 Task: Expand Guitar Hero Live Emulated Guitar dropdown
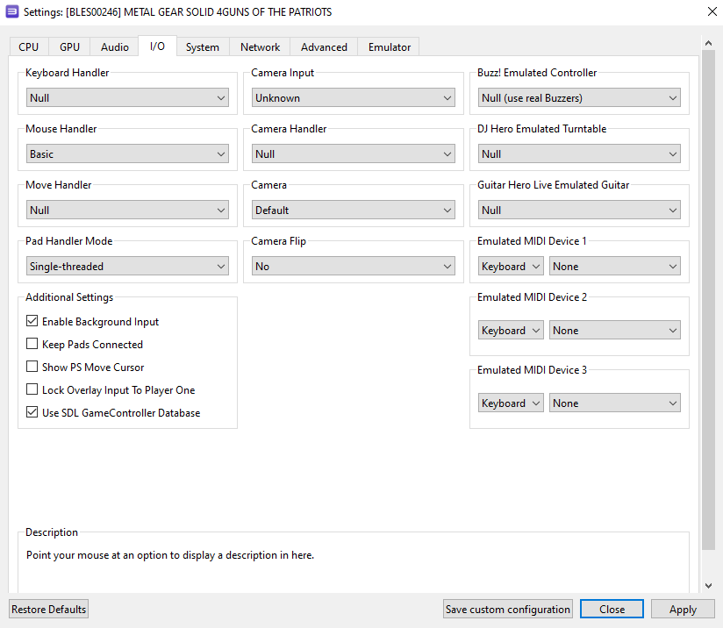(579, 211)
